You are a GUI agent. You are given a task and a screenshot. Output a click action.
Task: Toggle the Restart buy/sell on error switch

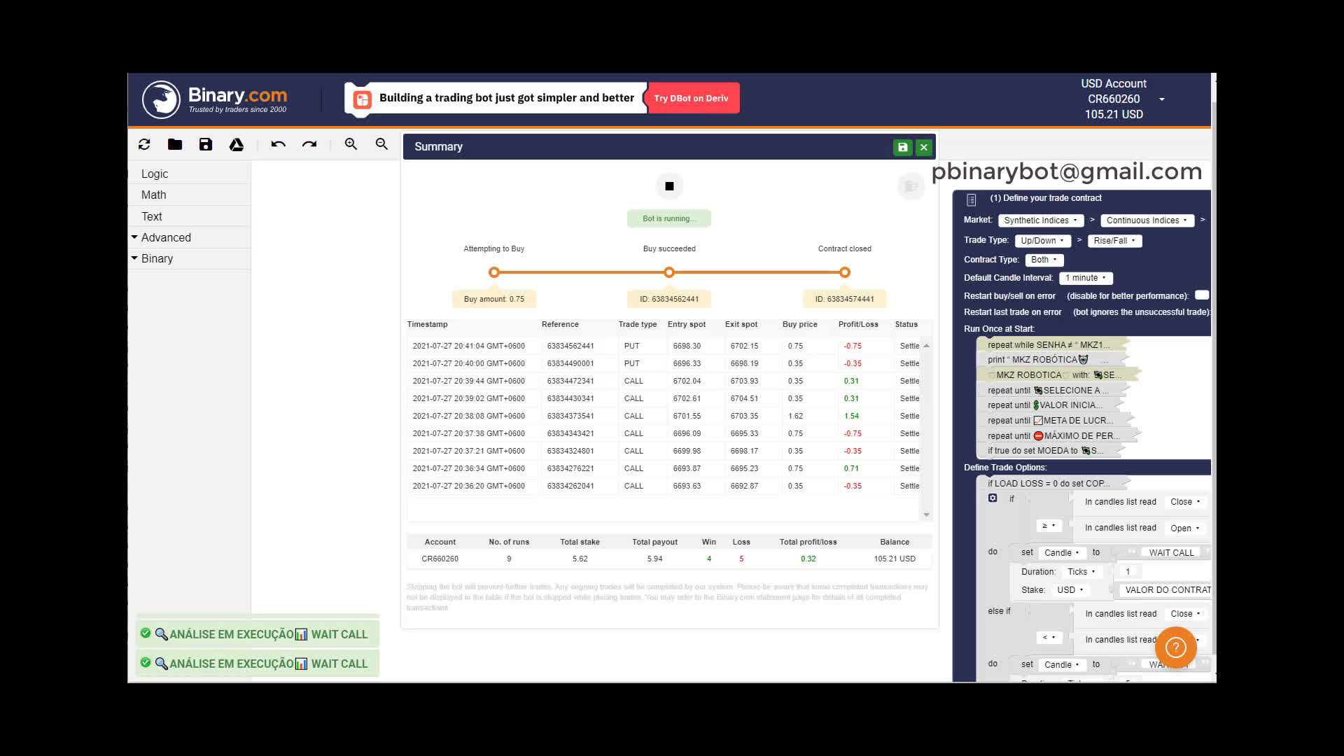1201,295
